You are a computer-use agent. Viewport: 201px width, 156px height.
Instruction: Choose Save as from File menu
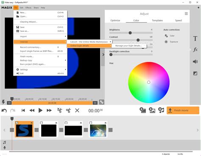(x=40, y=31)
